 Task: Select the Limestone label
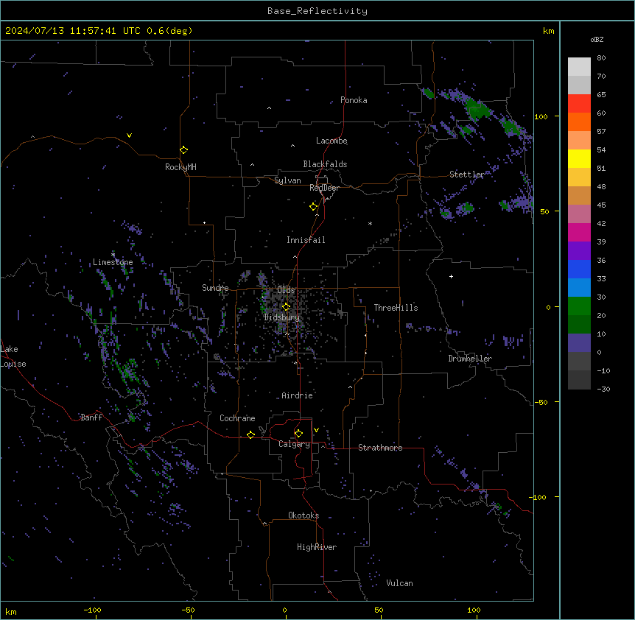[113, 262]
